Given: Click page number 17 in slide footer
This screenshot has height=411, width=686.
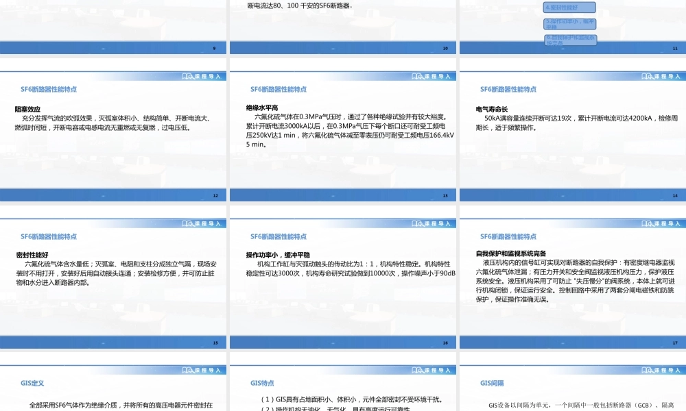Looking at the screenshot, I should (675, 342).
